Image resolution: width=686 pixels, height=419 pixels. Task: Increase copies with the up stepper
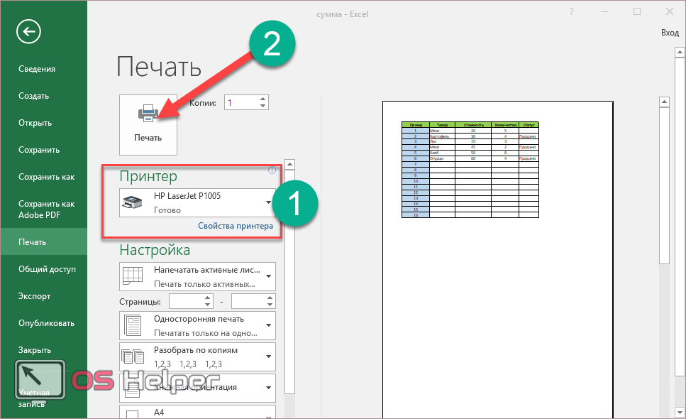click(262, 99)
